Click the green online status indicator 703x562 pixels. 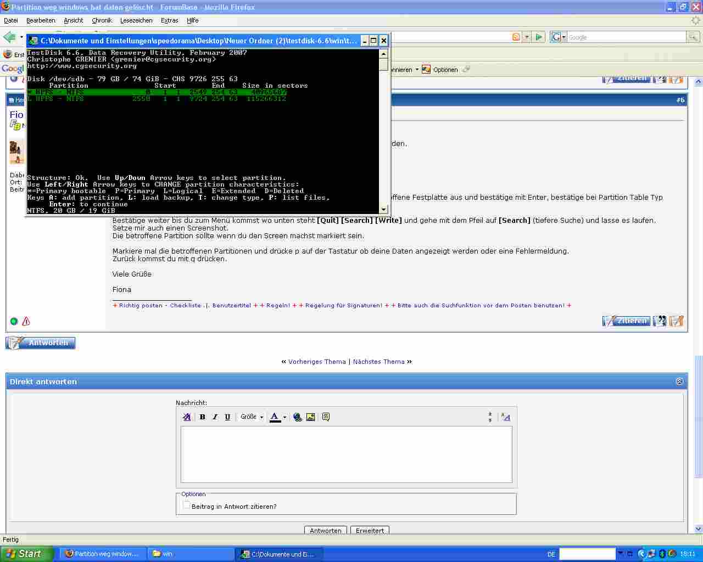[x=14, y=322]
